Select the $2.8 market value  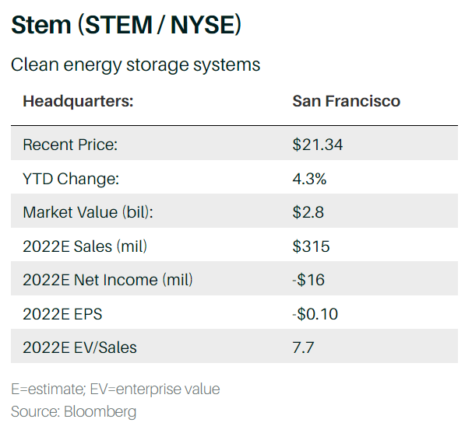click(308, 212)
